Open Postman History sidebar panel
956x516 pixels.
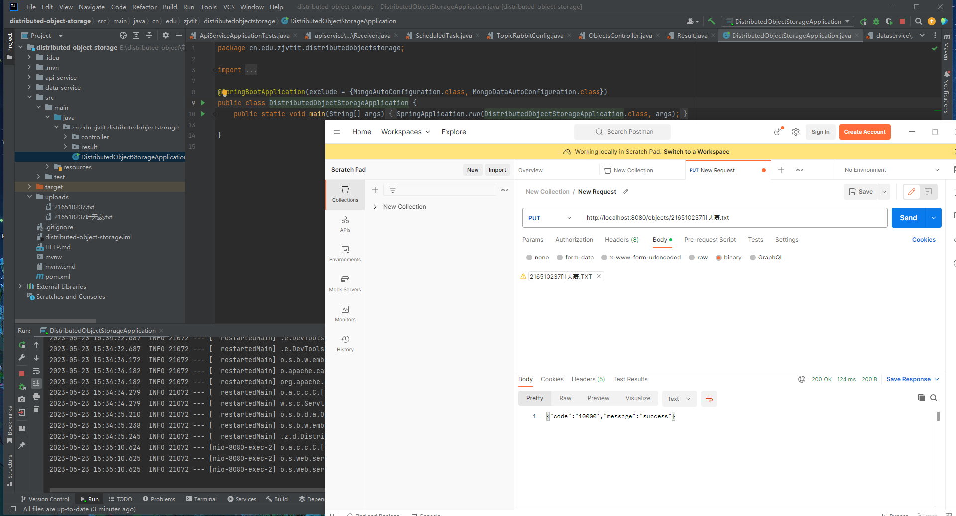[x=345, y=343]
